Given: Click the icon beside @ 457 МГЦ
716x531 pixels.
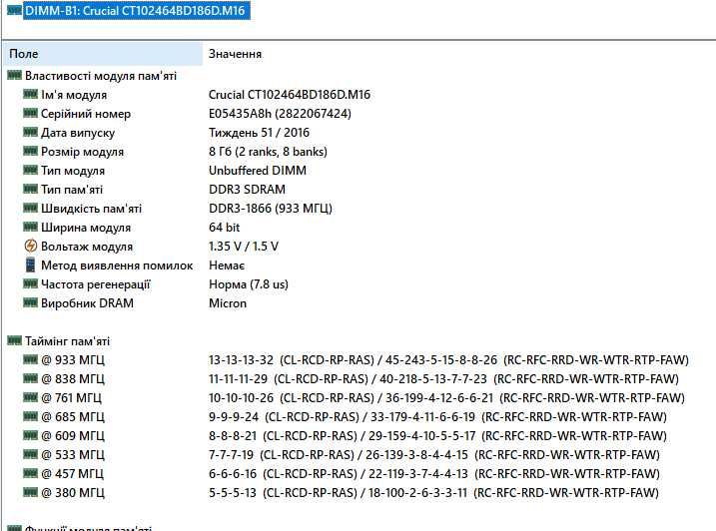Looking at the screenshot, I should coord(30,473).
